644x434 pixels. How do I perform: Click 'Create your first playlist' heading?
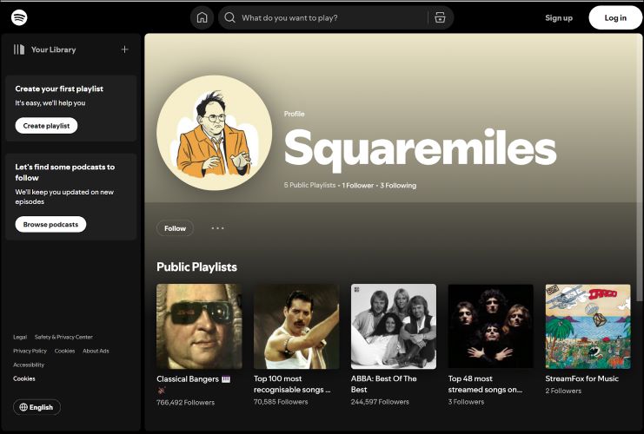[59, 89]
